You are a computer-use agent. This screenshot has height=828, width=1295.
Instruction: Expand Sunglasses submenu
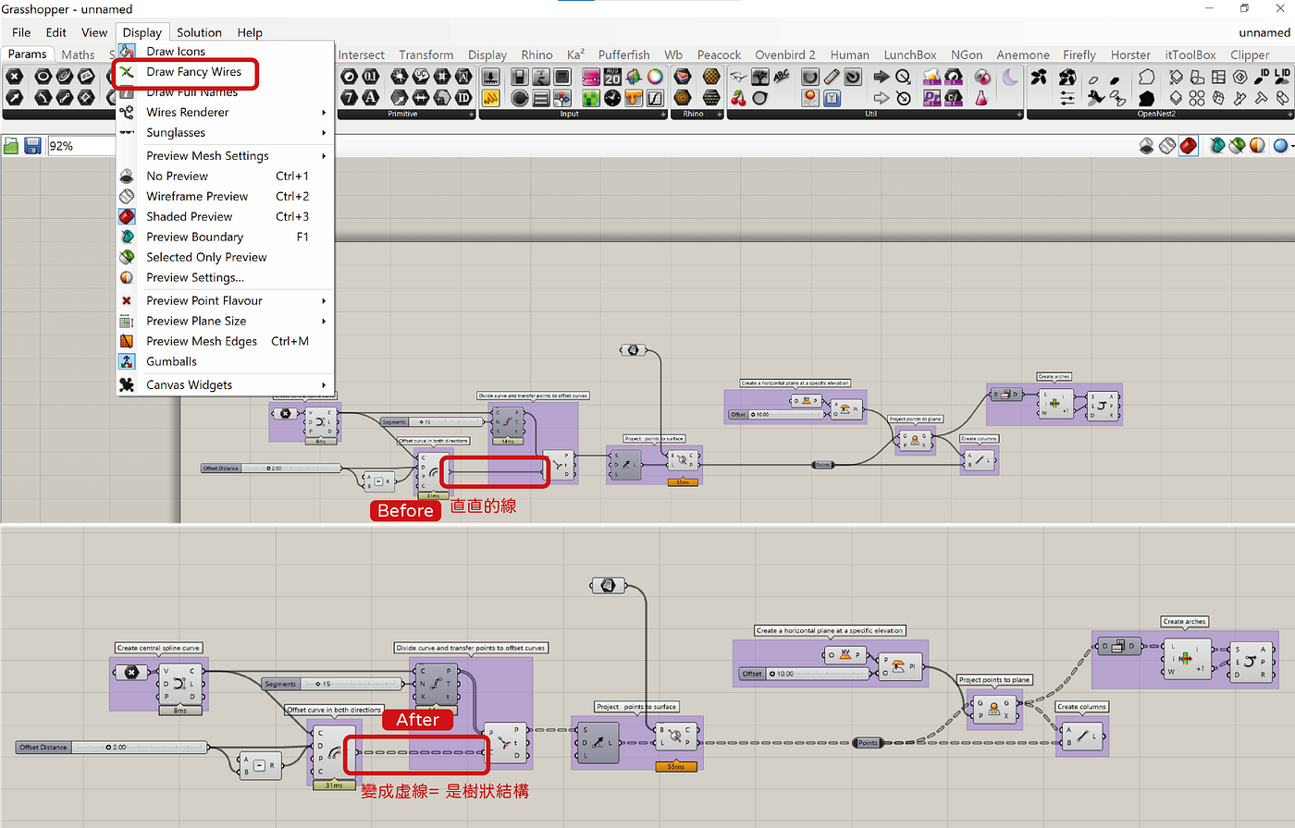pyautogui.click(x=225, y=132)
